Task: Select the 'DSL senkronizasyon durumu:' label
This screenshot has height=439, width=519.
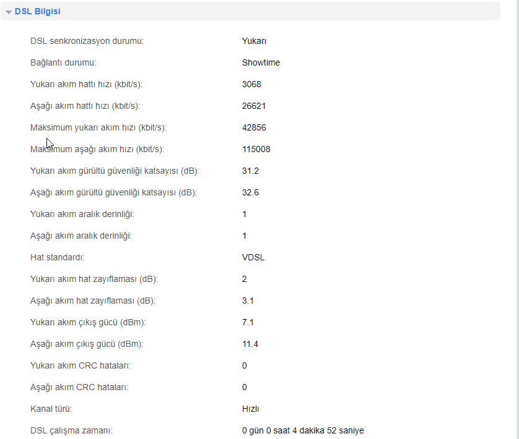Action: 87,41
